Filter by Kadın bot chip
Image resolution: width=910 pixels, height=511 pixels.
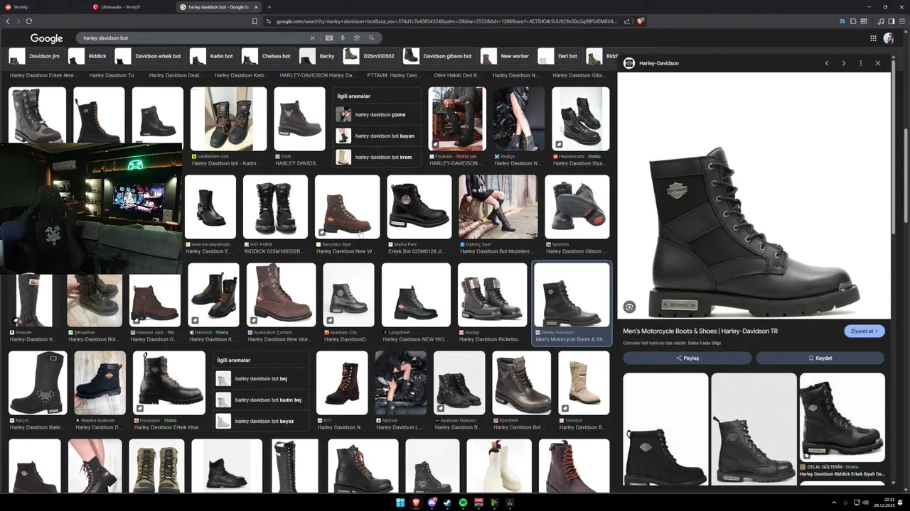tap(213, 56)
